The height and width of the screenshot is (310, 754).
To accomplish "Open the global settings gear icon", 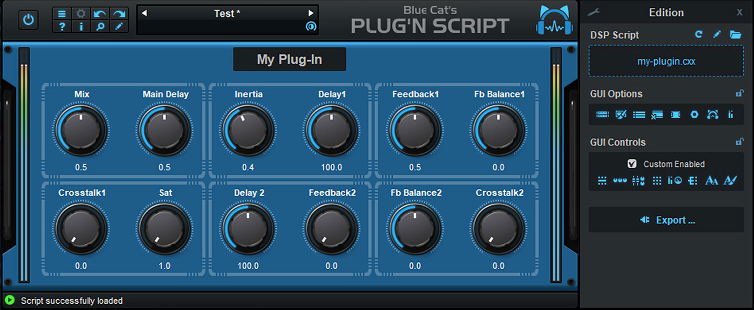I will point(81,14).
